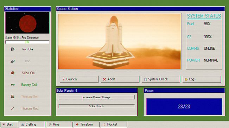Screen dimensions: 229x128
Task: Click the Iron Ore label
Action: click(28, 49)
